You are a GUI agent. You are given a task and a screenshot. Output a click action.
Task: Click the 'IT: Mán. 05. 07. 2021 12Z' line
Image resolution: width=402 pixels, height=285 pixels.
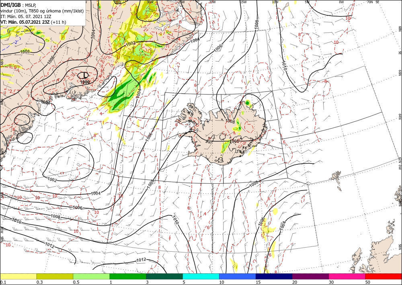click(x=26, y=16)
